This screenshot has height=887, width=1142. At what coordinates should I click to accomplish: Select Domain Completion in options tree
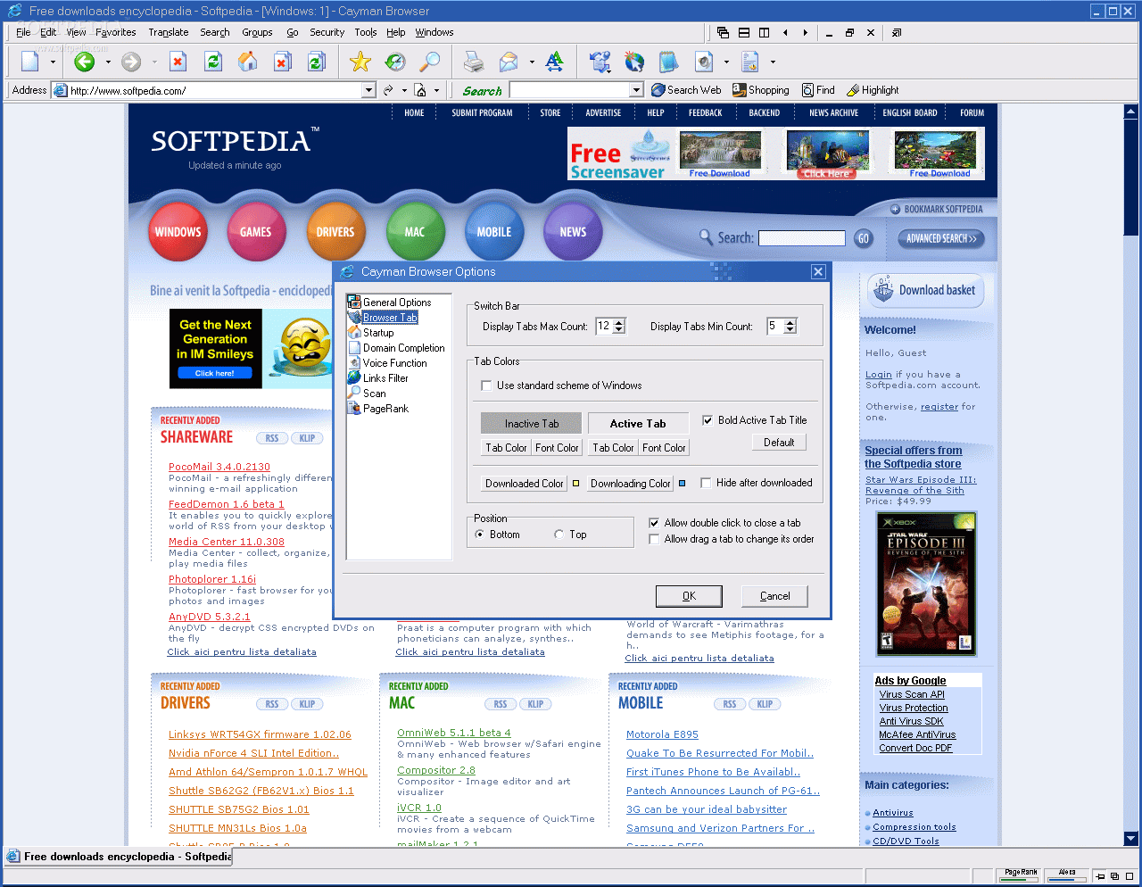point(404,348)
